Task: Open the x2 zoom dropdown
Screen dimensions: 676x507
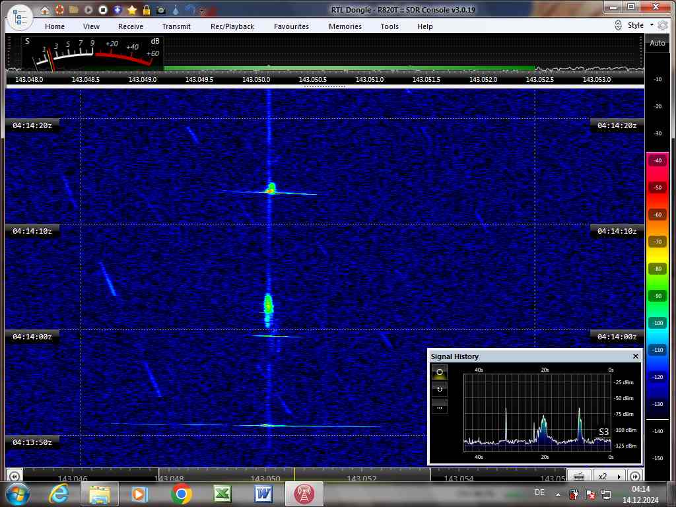Action: [609, 477]
